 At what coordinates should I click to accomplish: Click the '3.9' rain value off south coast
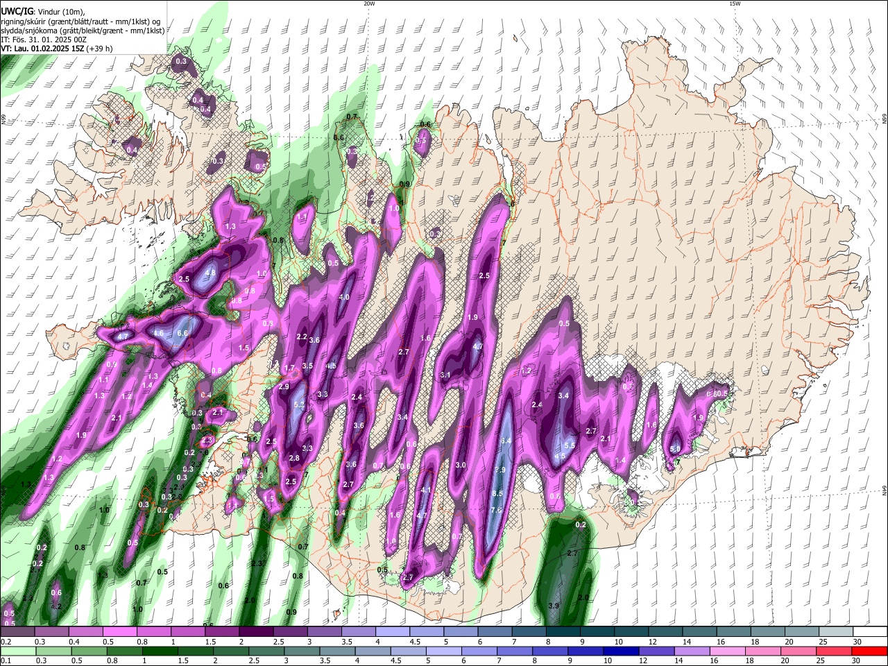pos(554,606)
